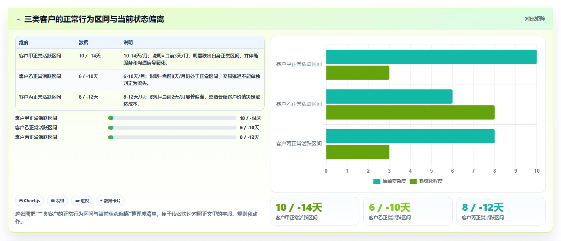The width and height of the screenshot is (561, 241).
Task: Click the 说明 table column header
Action: tap(128, 42)
